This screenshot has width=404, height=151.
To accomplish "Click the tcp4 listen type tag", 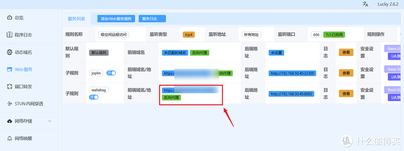I will click(x=189, y=34).
